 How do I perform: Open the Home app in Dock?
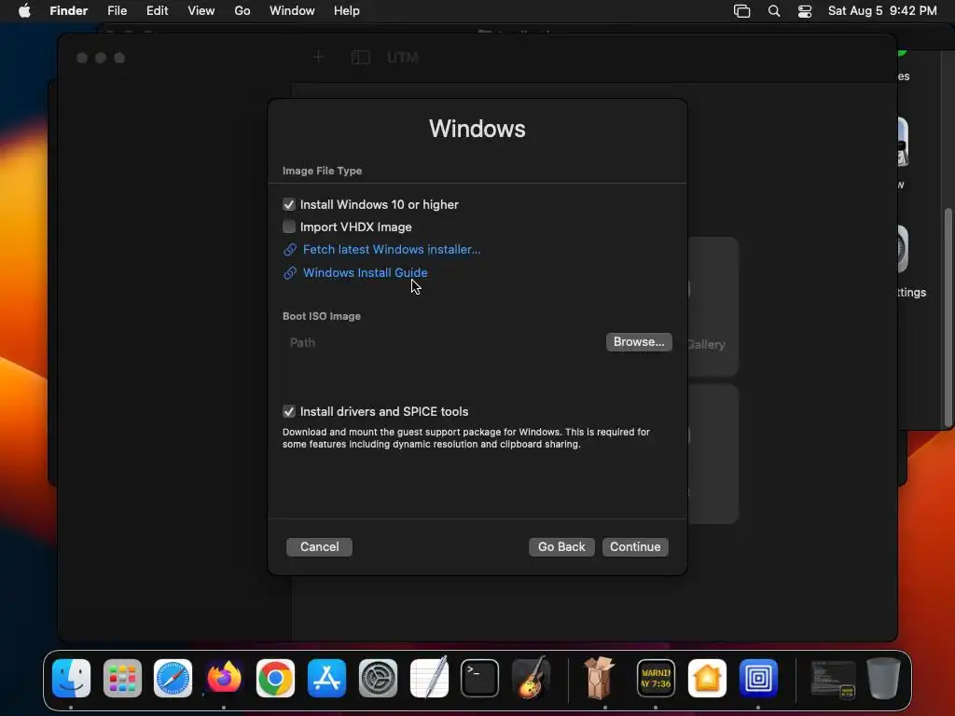[707, 678]
